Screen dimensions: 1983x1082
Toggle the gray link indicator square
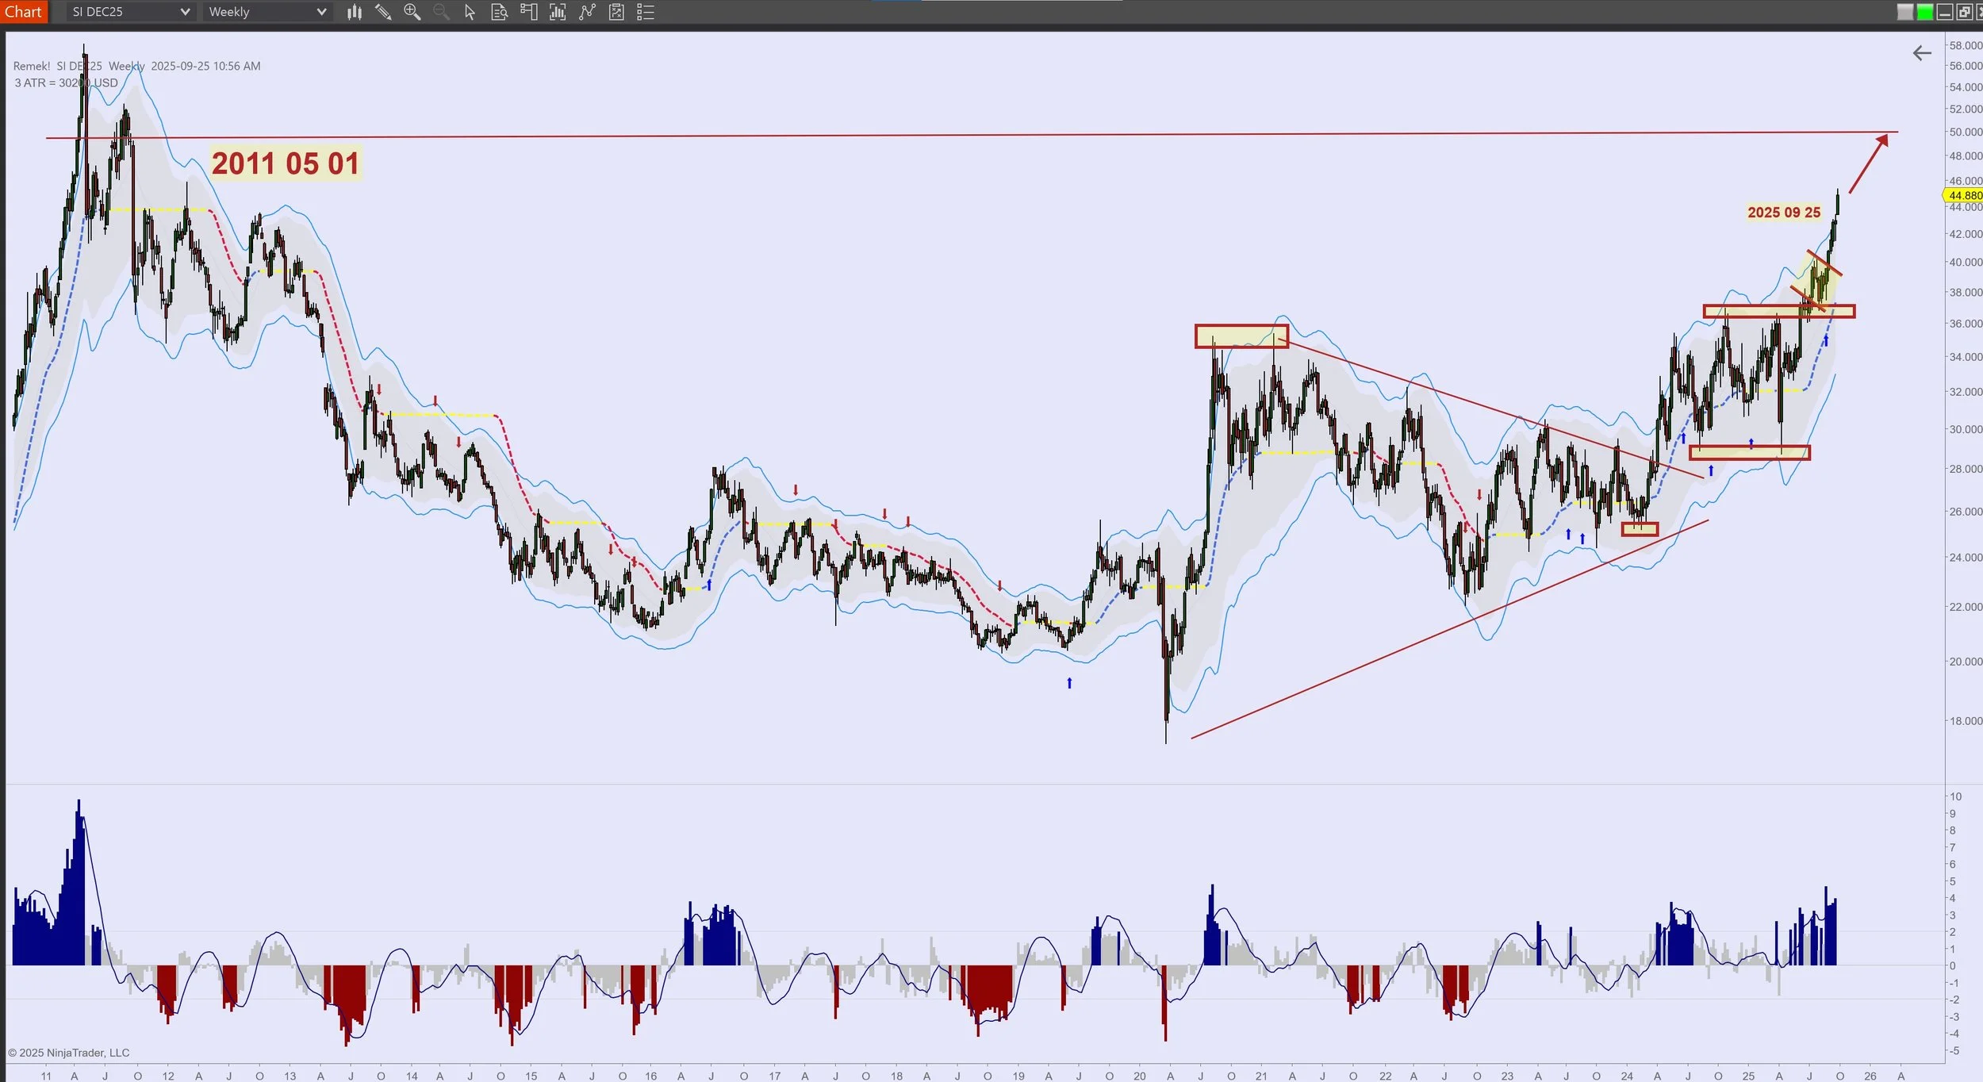pos(1905,12)
